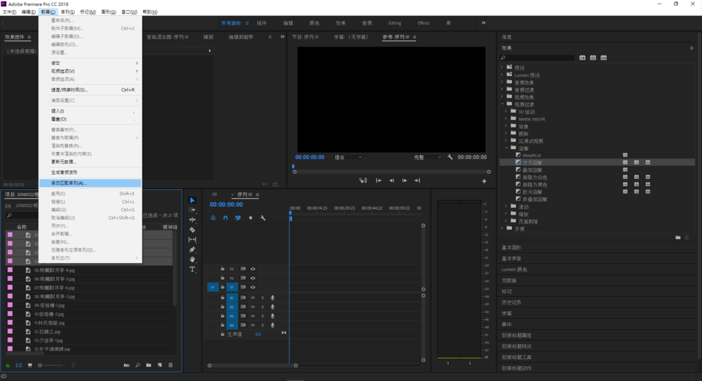Open the 适合 zoom level dropdown
The image size is (702, 381).
tap(348, 157)
